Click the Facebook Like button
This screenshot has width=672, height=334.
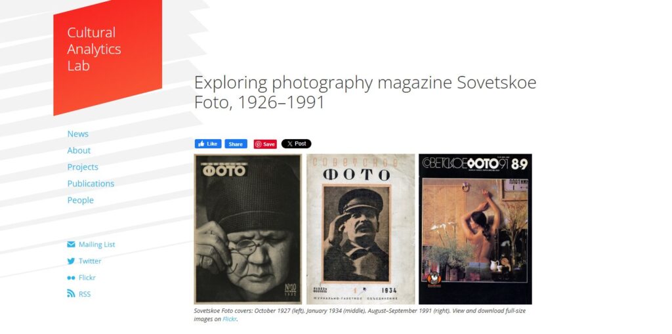point(208,144)
